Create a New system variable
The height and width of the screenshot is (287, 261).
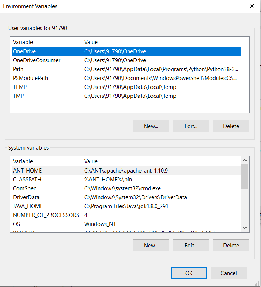[x=151, y=245]
